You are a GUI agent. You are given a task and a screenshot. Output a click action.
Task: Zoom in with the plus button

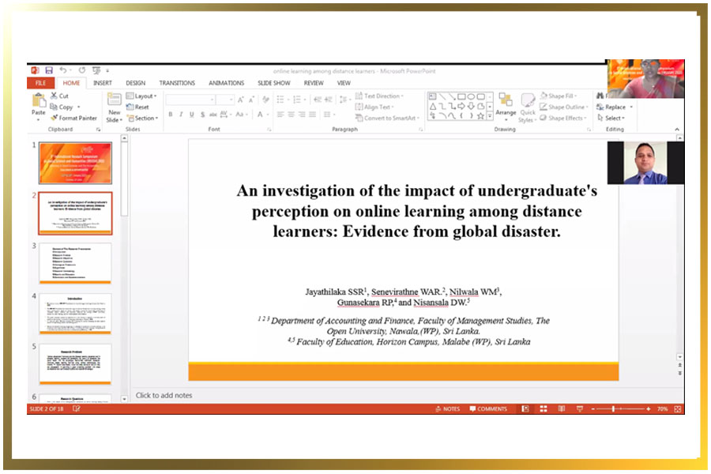649,409
